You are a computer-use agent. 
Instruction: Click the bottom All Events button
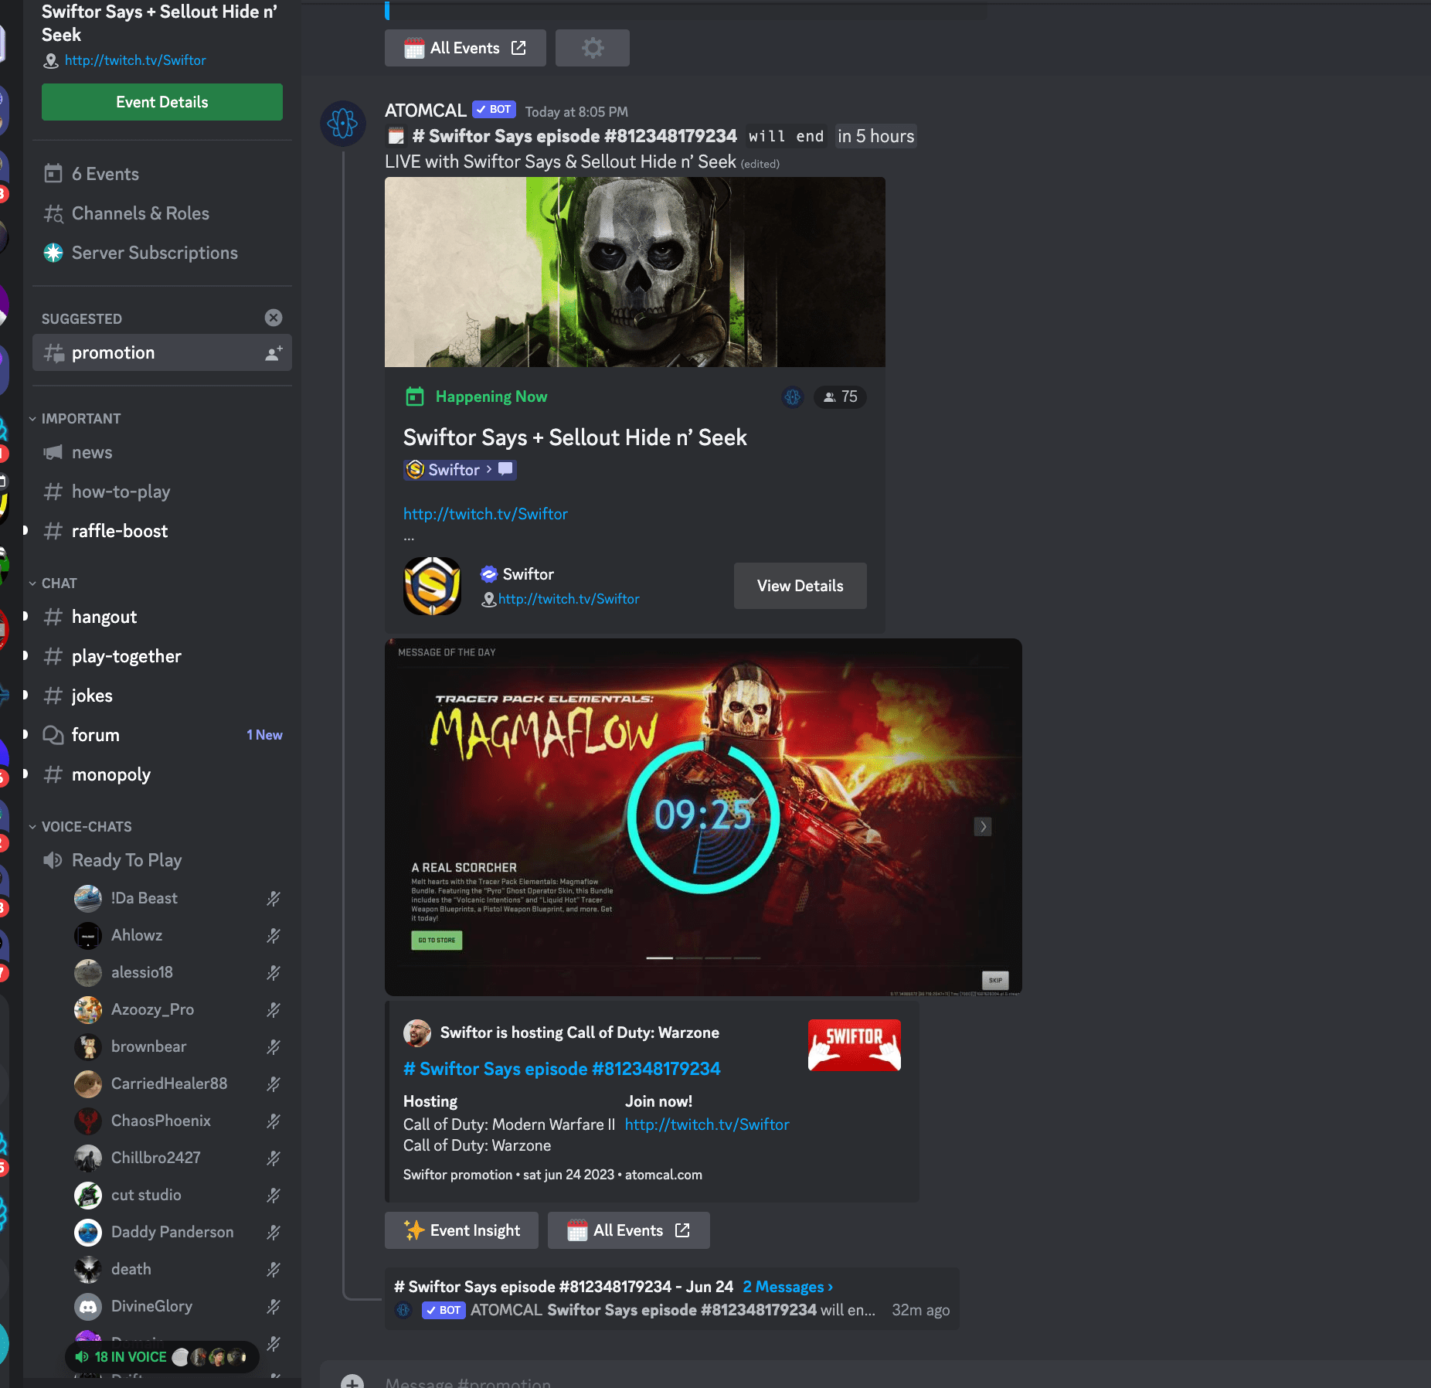[x=628, y=1230]
